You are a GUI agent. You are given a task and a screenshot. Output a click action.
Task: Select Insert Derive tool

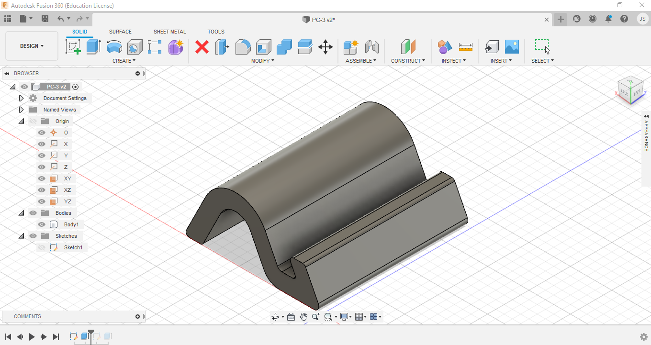(x=491, y=47)
